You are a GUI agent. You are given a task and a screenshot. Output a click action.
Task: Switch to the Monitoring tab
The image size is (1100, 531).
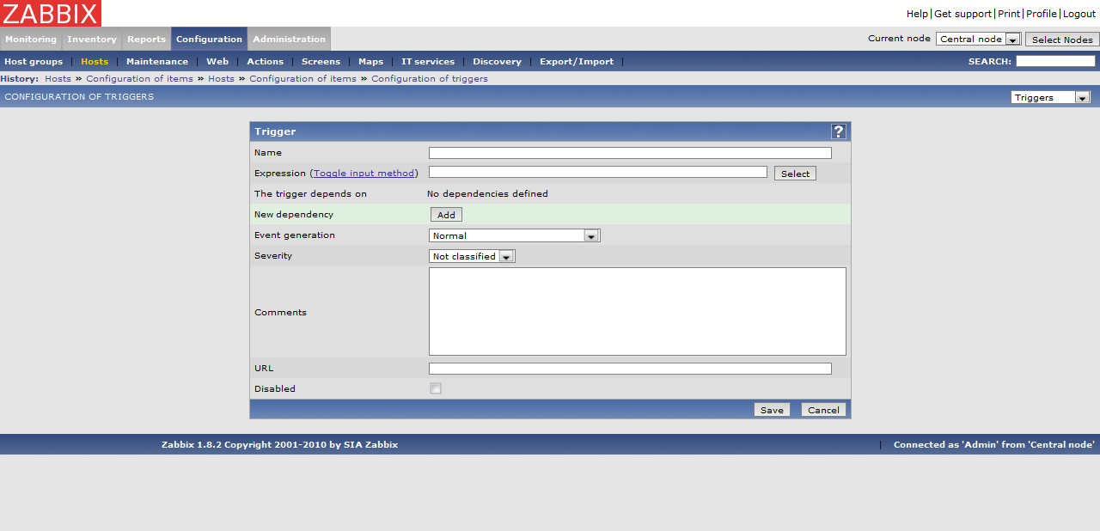pyautogui.click(x=31, y=39)
